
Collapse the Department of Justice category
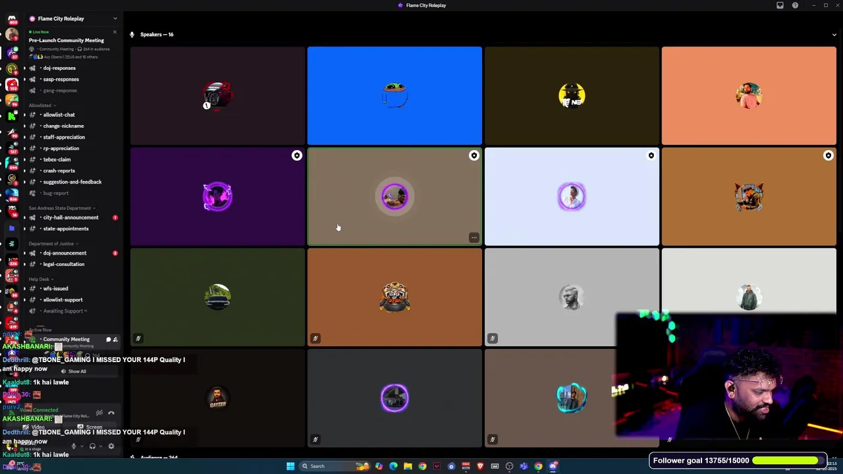[53, 244]
